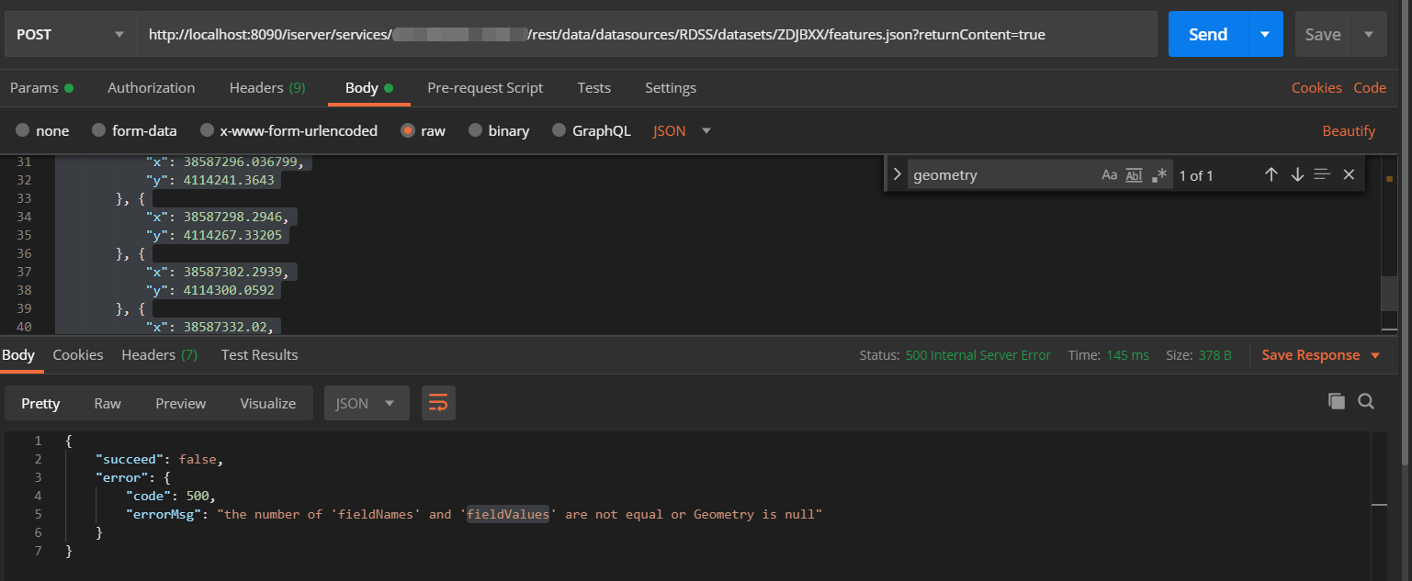Viewport: 1412px width, 581px height.
Task: Toggle word wrap icon in response
Action: (x=438, y=403)
